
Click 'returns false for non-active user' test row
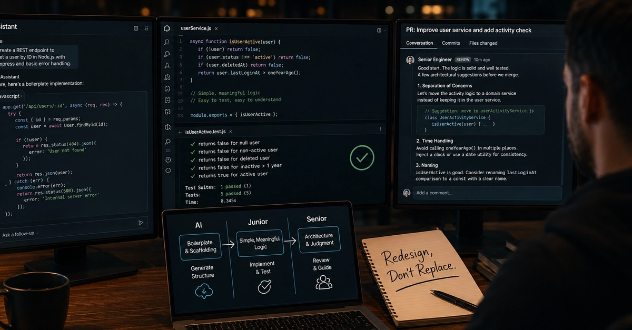tap(234, 151)
